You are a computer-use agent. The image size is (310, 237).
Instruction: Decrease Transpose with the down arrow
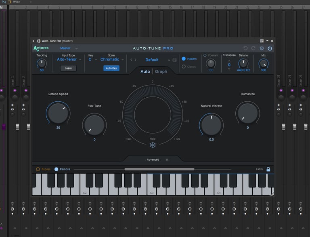(x=229, y=69)
